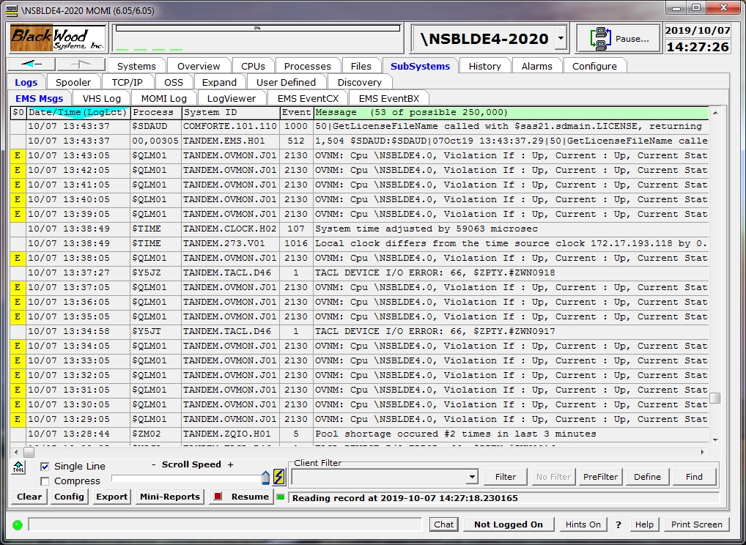Click the Export button

[111, 497]
